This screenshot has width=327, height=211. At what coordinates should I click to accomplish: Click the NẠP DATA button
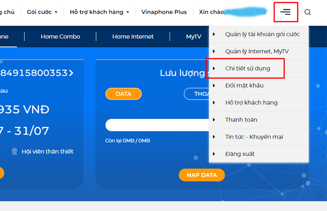(202, 175)
